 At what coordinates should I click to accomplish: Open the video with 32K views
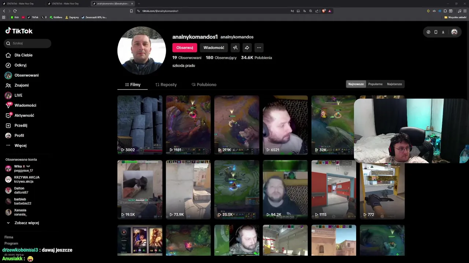coord(333,125)
